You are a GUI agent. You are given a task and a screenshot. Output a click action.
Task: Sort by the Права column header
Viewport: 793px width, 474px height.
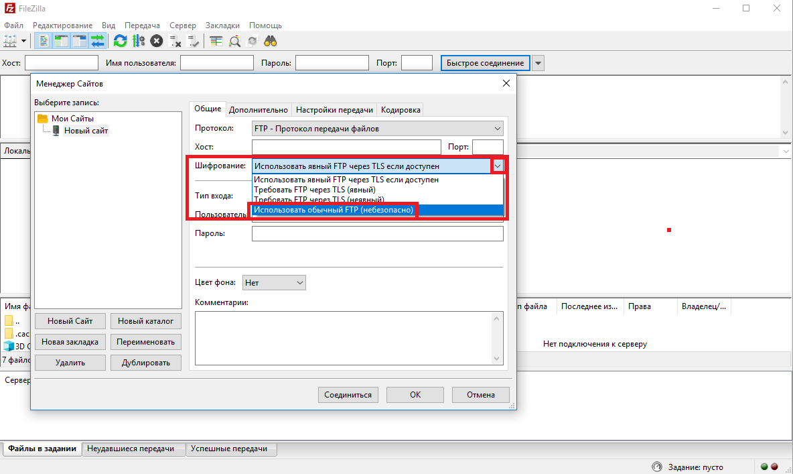pos(650,306)
